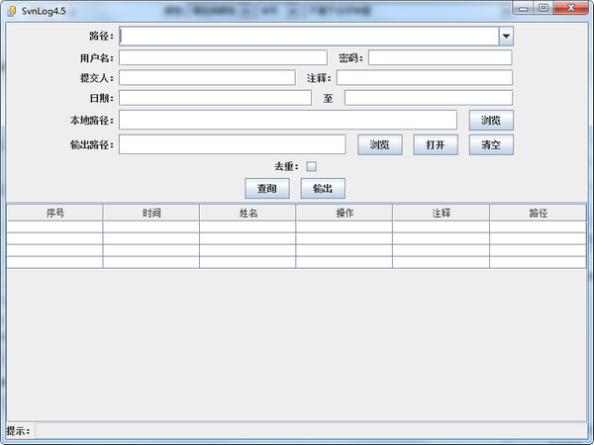Click into the 用户名 input field
This screenshot has height=445, width=594.
pyautogui.click(x=223, y=58)
